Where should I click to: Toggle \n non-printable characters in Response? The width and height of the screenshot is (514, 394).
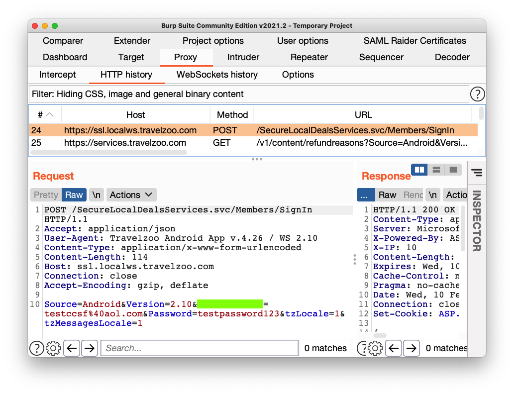[433, 195]
